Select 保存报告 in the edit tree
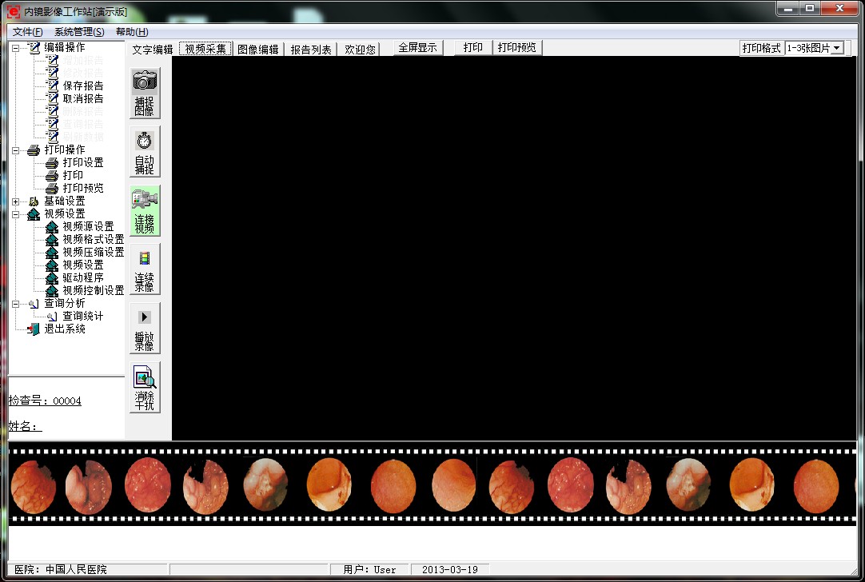The height and width of the screenshot is (582, 865). click(x=82, y=86)
